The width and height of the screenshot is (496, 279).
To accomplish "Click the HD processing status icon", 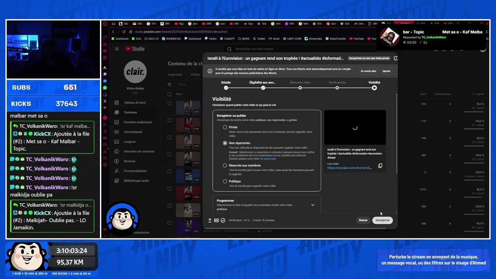I will point(216,220).
